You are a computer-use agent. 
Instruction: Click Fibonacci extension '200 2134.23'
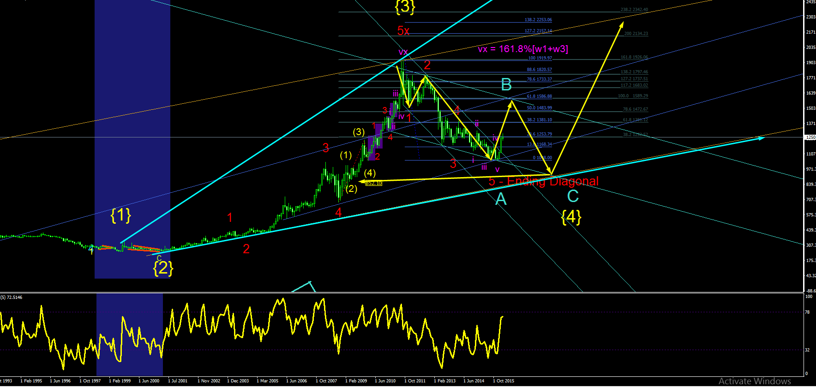coord(636,34)
